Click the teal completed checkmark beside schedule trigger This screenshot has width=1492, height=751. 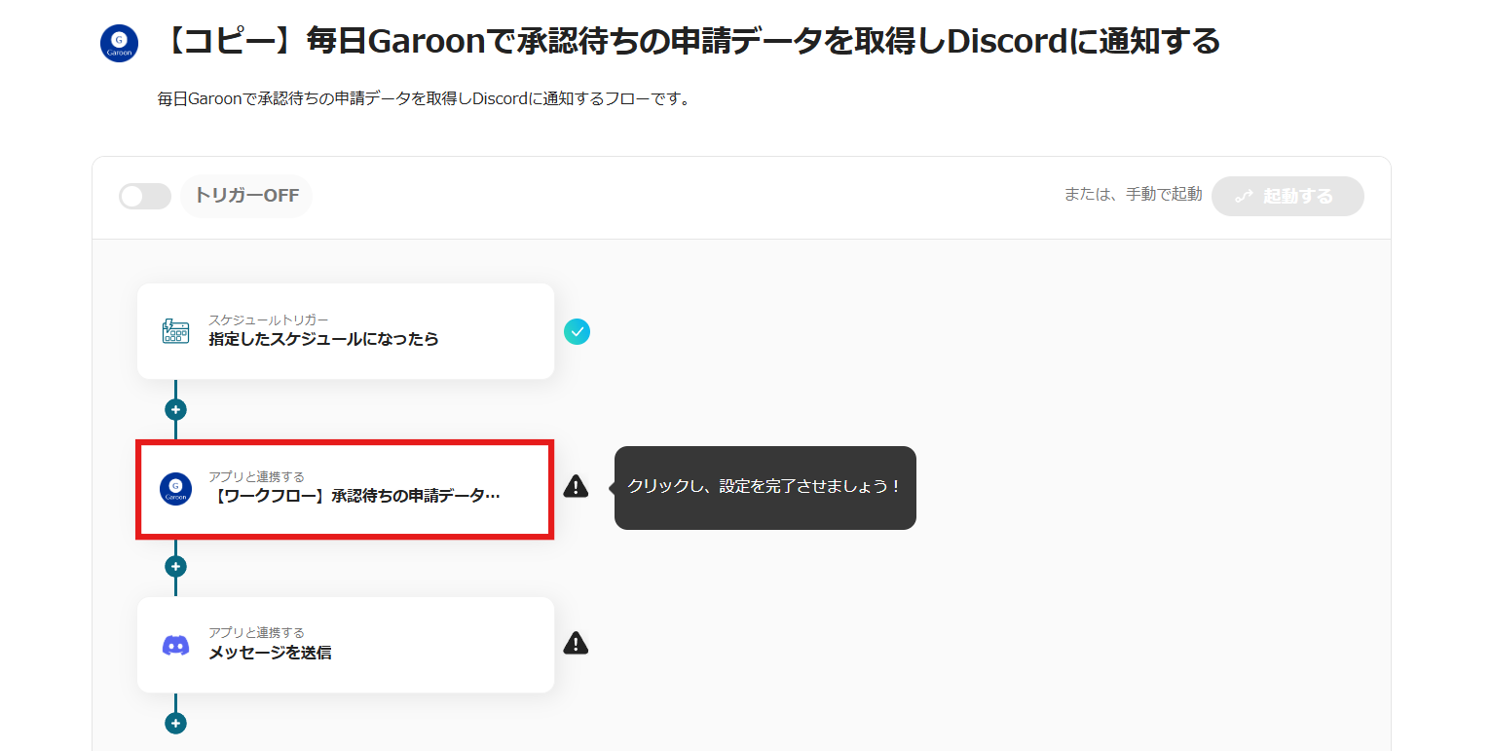[577, 331]
